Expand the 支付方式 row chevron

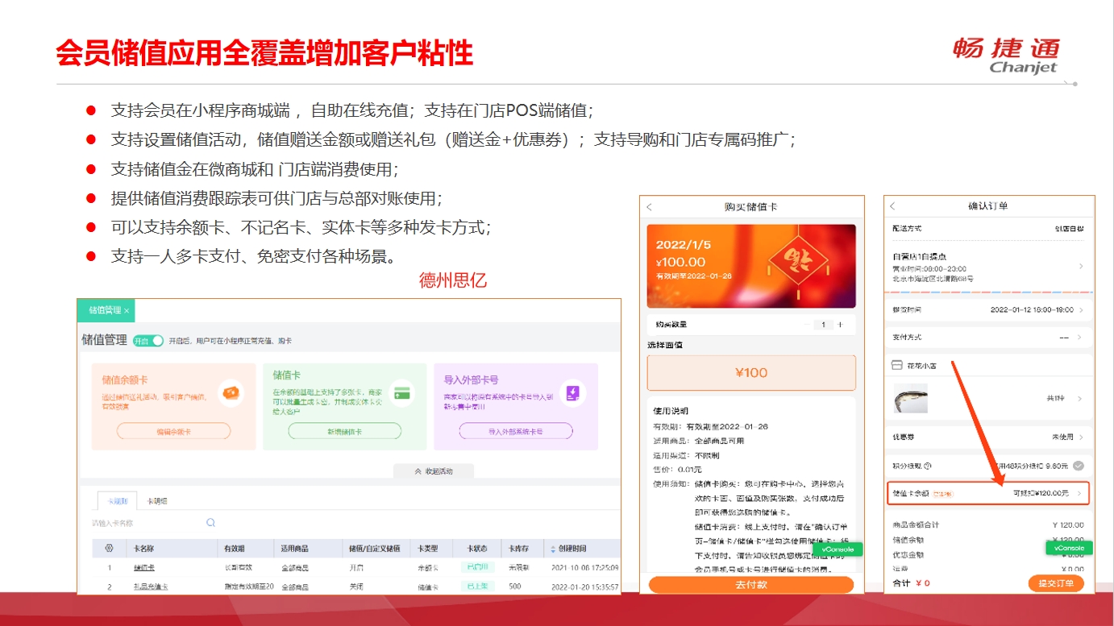click(1081, 338)
